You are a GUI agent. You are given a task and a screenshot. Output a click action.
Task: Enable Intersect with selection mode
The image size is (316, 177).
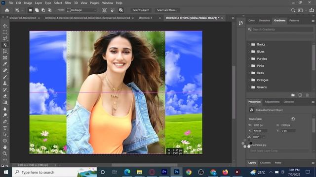click(x=49, y=10)
